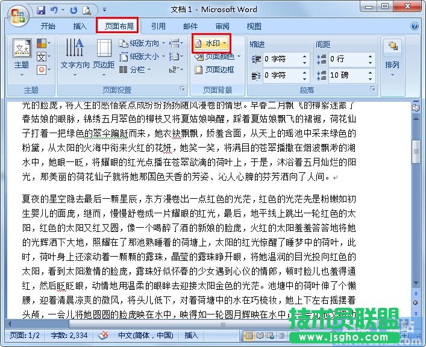Viewport: 426px width, 347px height.
Task: Choose theme colors icon
Action: (x=43, y=43)
